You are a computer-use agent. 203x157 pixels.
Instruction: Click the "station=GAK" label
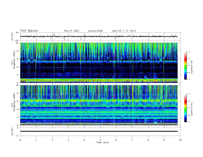pyautogui.click(x=95, y=31)
